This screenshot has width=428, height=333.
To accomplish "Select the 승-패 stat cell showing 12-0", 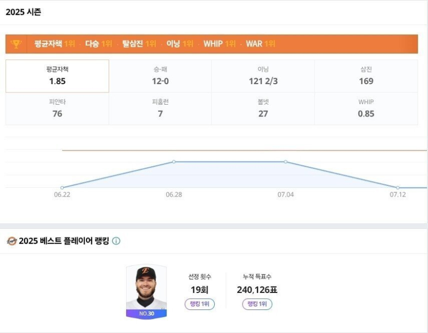I will click(159, 75).
